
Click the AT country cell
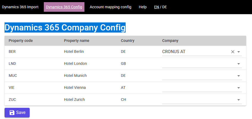pyautogui.click(x=123, y=88)
